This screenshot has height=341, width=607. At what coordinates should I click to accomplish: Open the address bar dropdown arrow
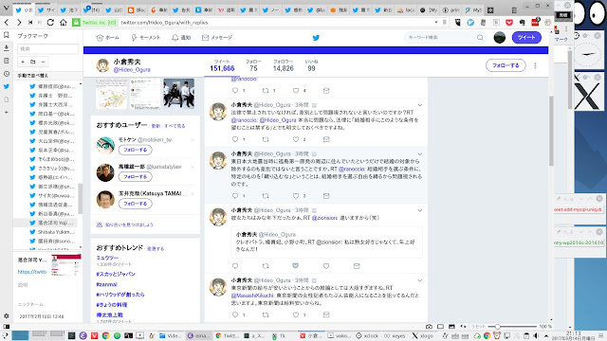click(x=436, y=23)
